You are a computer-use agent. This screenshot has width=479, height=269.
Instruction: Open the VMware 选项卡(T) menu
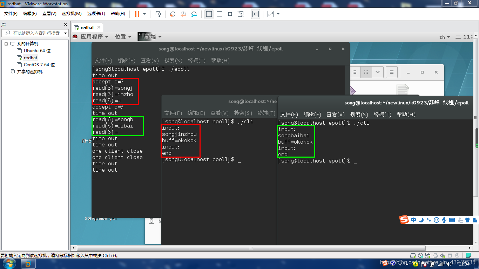coord(96,14)
